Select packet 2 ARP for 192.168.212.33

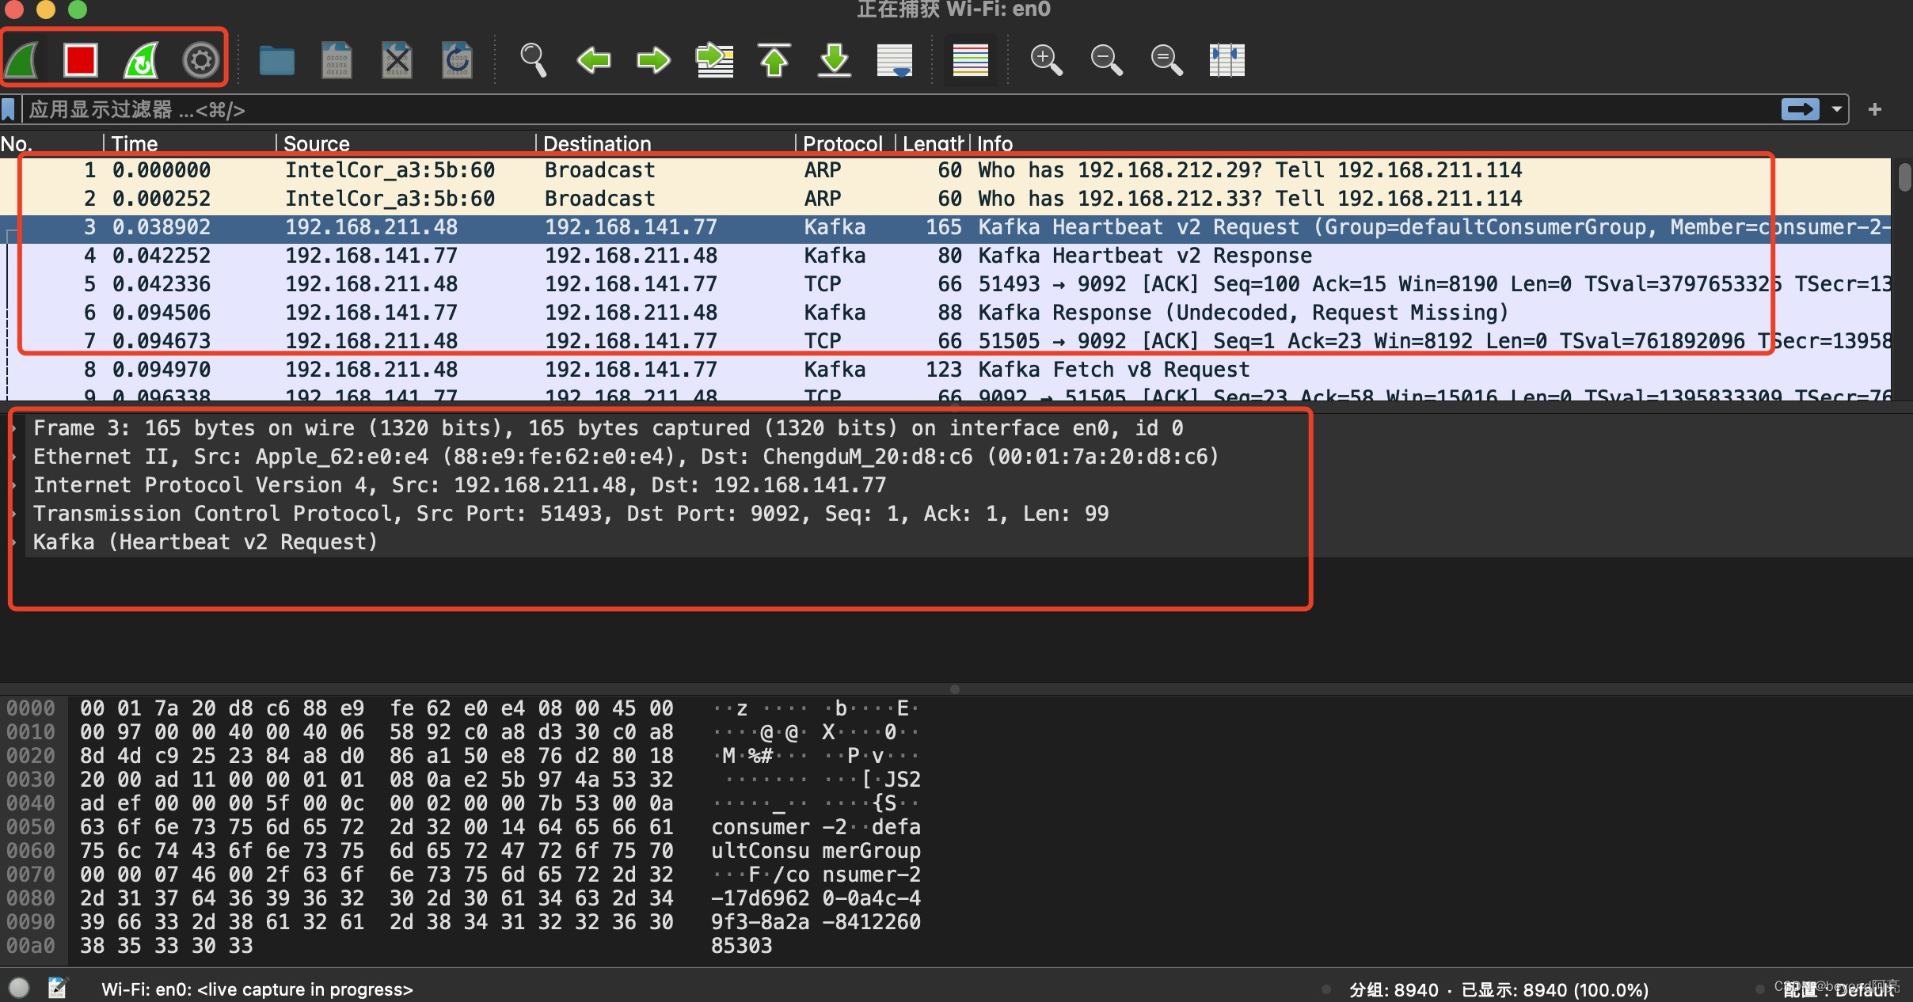945,199
